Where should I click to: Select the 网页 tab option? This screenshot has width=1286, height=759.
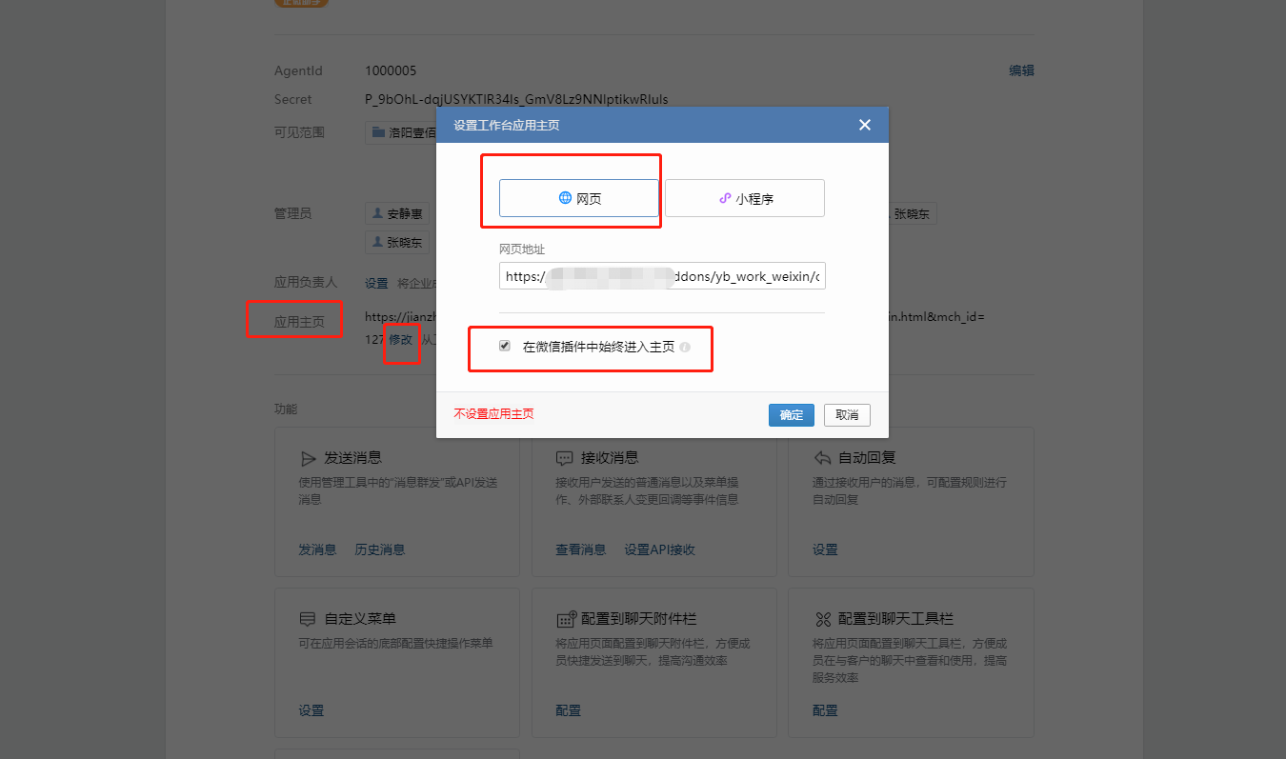pyautogui.click(x=579, y=198)
